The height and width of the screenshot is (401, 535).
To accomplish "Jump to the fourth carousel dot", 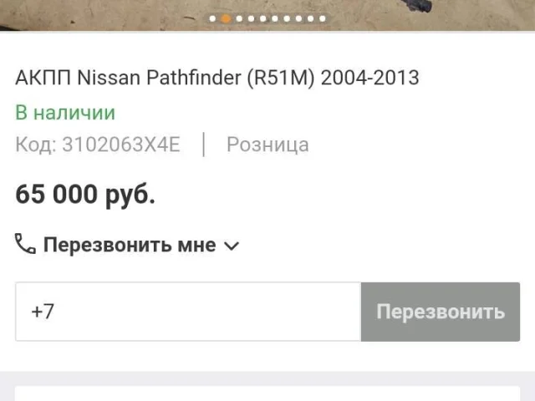I will pos(251,18).
